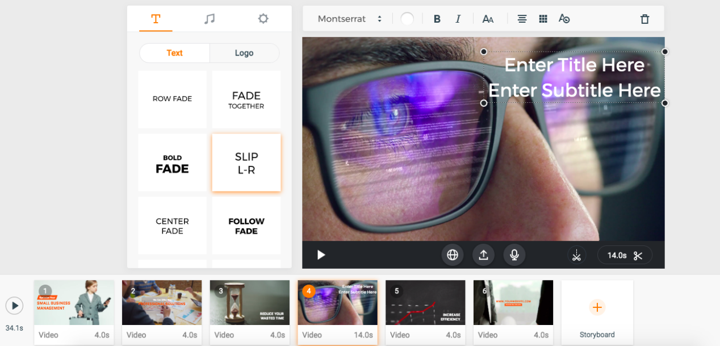
Task: Play the whole storyboard from timeline
Action: click(14, 306)
